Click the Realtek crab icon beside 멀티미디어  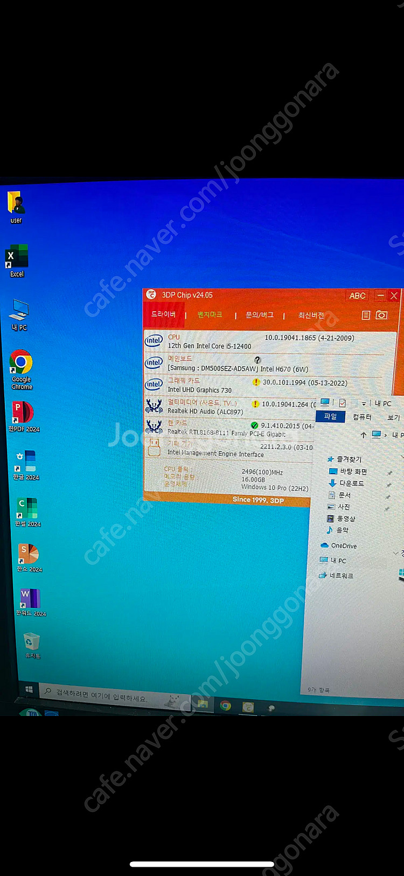154,406
